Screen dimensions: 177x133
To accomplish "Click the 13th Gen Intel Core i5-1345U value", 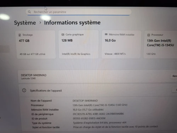I will 100,105.
